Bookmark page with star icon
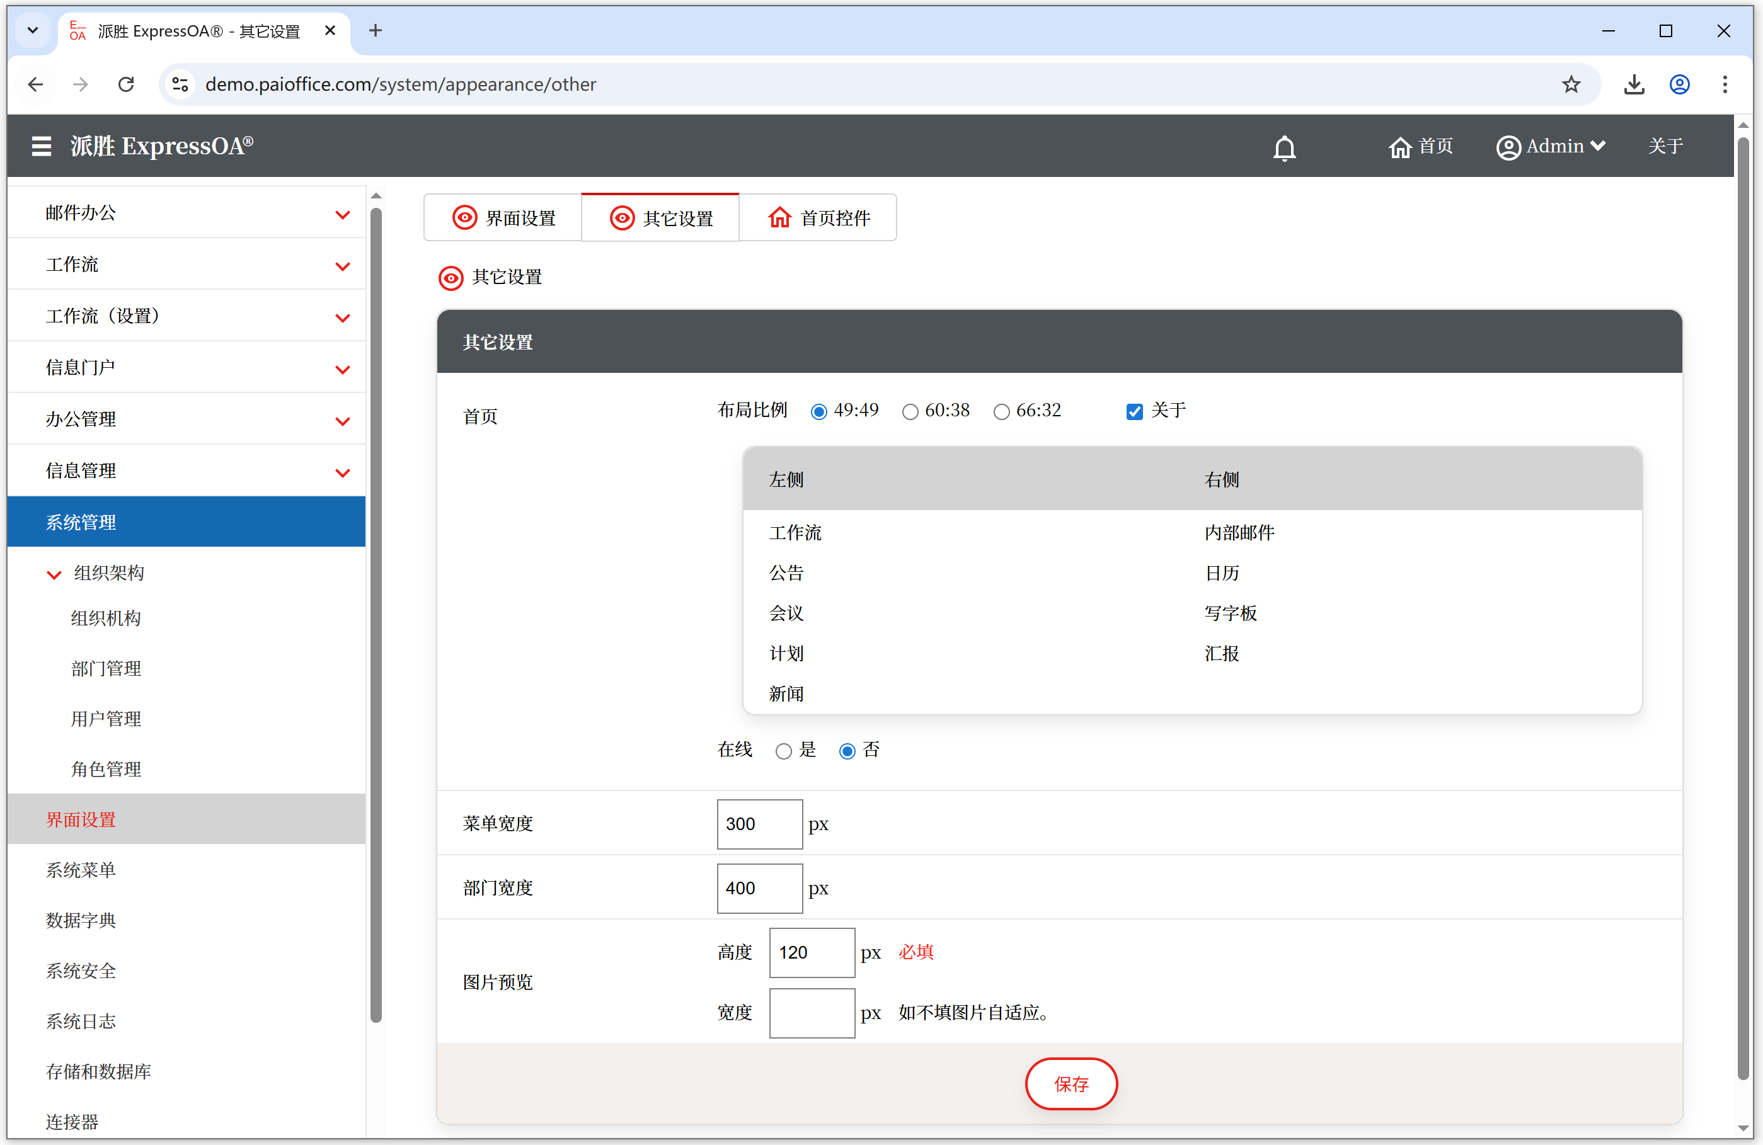This screenshot has width=1763, height=1145. pyautogui.click(x=1570, y=84)
